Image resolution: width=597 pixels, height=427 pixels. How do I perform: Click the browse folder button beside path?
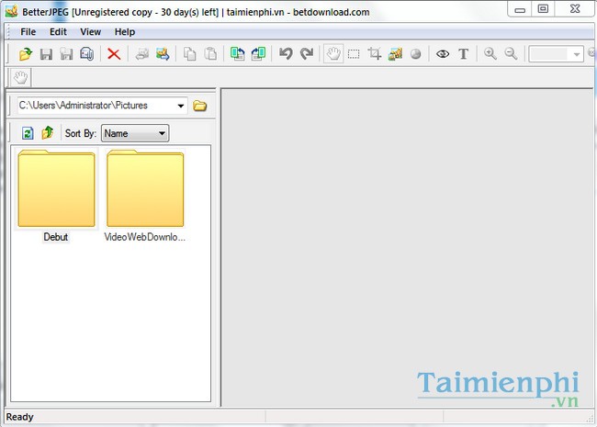pos(200,106)
